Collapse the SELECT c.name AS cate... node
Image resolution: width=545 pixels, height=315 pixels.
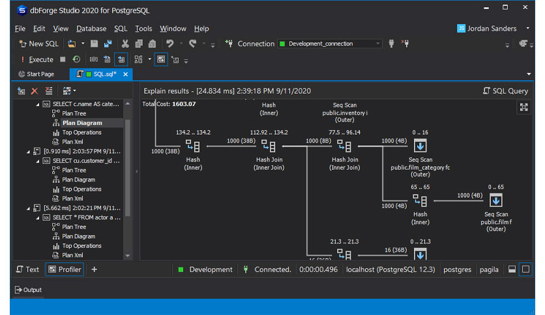click(x=38, y=104)
